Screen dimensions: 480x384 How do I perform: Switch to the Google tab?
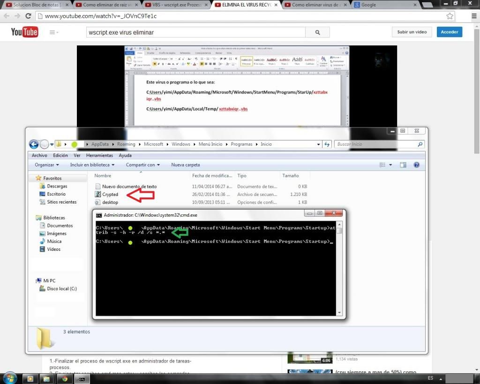click(385, 5)
